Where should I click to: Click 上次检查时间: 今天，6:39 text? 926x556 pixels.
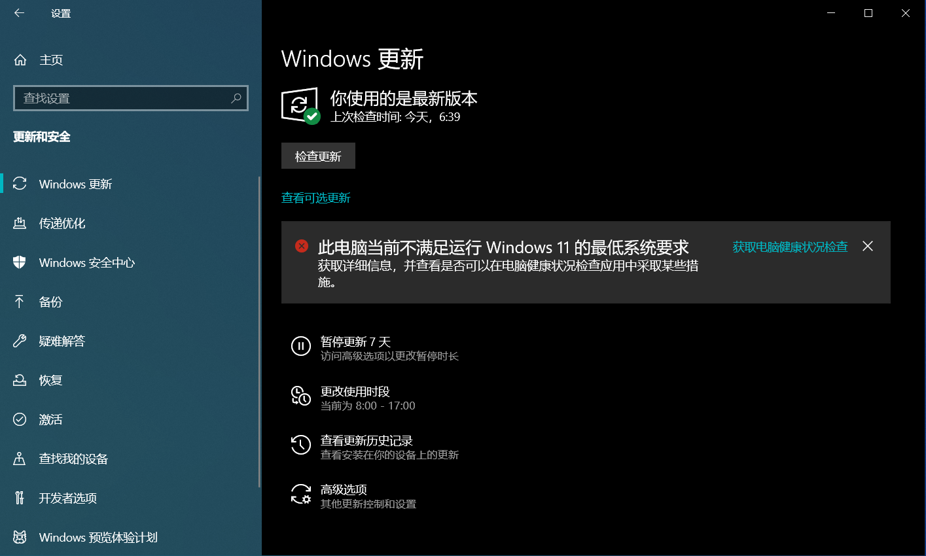click(395, 117)
